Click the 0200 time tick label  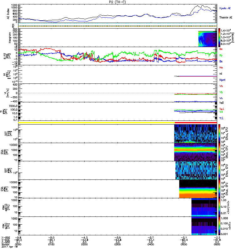[84, 244]
